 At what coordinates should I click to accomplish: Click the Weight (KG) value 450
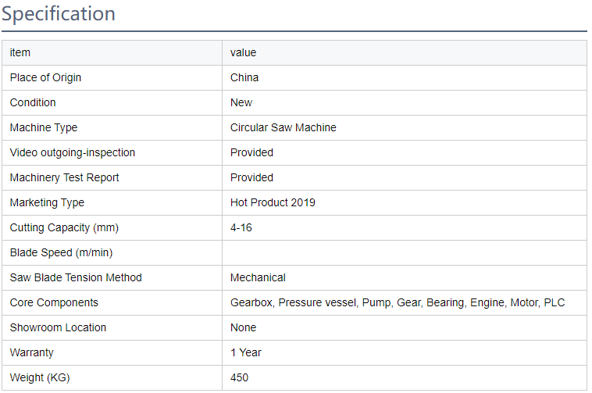(239, 377)
